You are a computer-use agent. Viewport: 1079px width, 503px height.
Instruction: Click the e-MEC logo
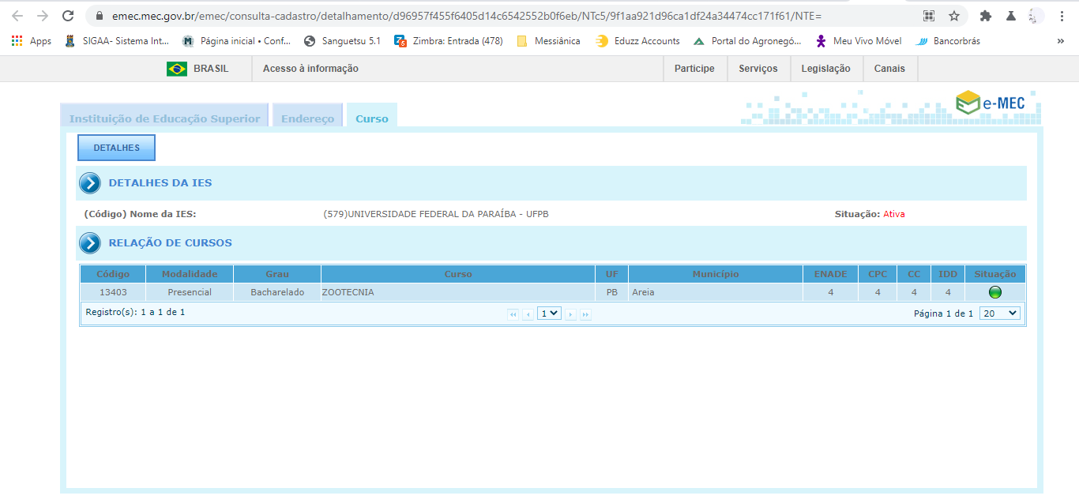991,103
